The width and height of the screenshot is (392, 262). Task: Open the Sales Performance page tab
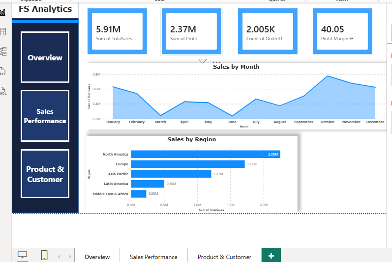[153, 257]
